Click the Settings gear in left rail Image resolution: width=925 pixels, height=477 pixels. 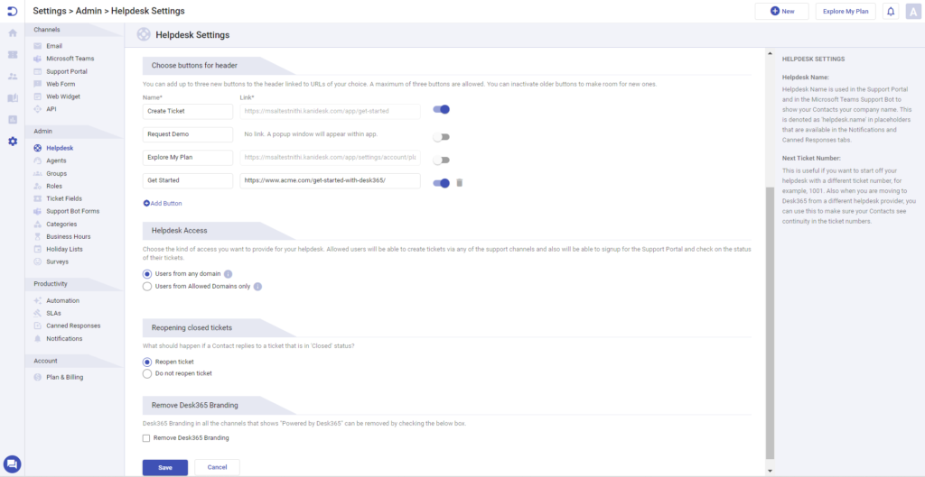13,142
